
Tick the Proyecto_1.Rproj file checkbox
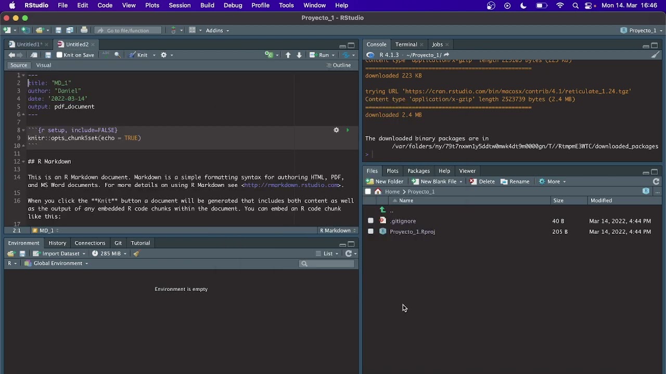tap(370, 232)
